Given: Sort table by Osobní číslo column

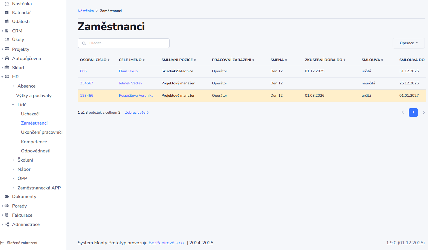Looking at the screenshot, I should (95, 60).
